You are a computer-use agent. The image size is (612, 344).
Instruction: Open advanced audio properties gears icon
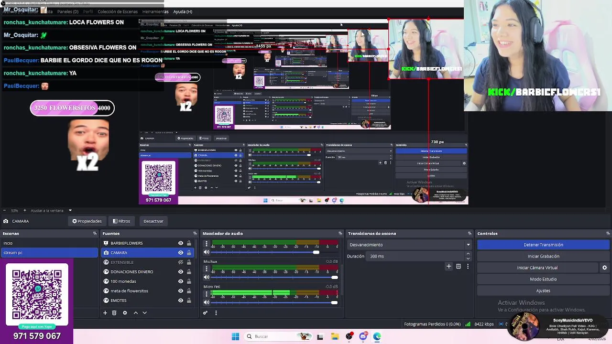point(205,313)
